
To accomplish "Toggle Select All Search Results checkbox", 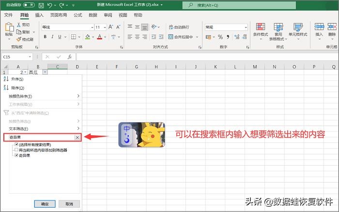I will (16, 144).
